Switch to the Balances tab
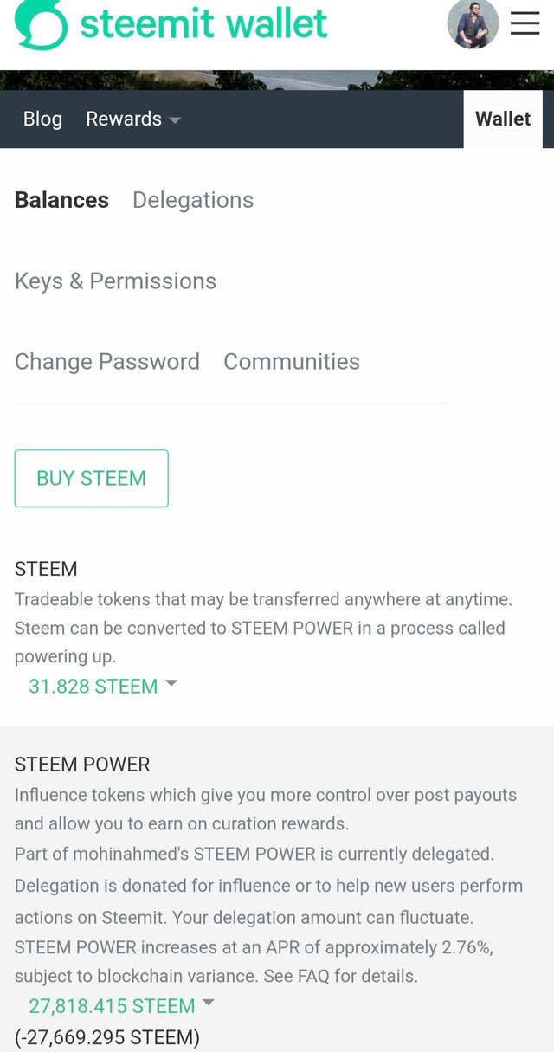Screen dimensions: 554x1052 [x=61, y=200]
